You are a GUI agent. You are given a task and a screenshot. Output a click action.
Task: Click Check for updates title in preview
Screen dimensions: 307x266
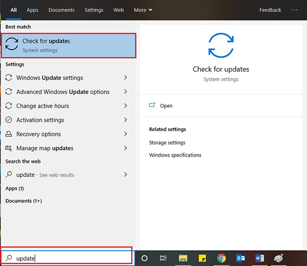click(221, 69)
